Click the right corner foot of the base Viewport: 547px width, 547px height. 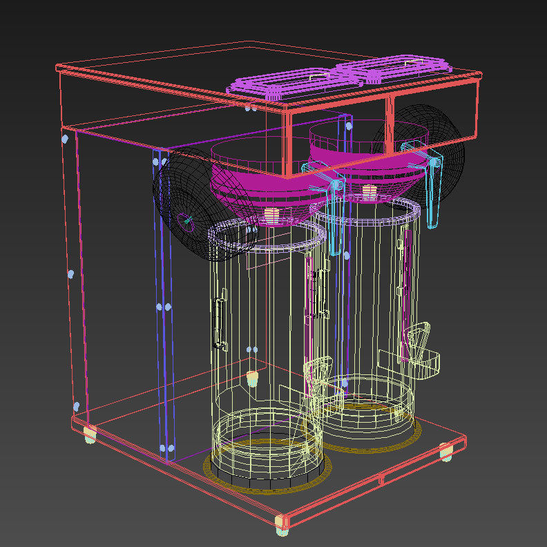(x=446, y=452)
